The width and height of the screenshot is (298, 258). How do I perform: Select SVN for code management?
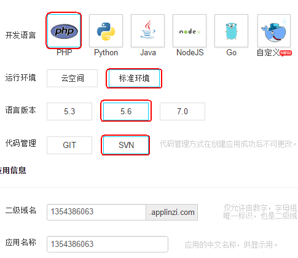[x=126, y=145]
